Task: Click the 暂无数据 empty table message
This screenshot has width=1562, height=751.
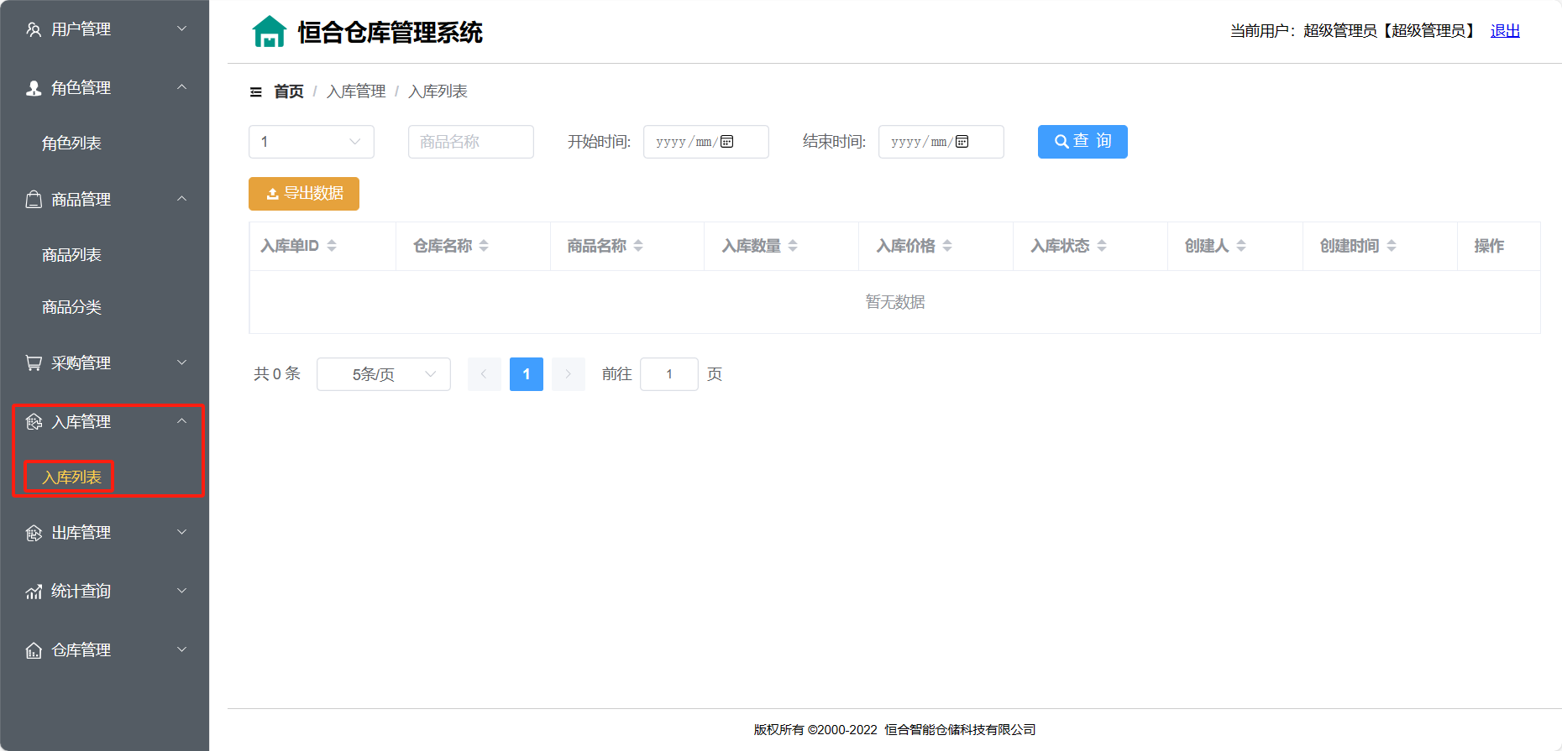Action: [x=895, y=302]
